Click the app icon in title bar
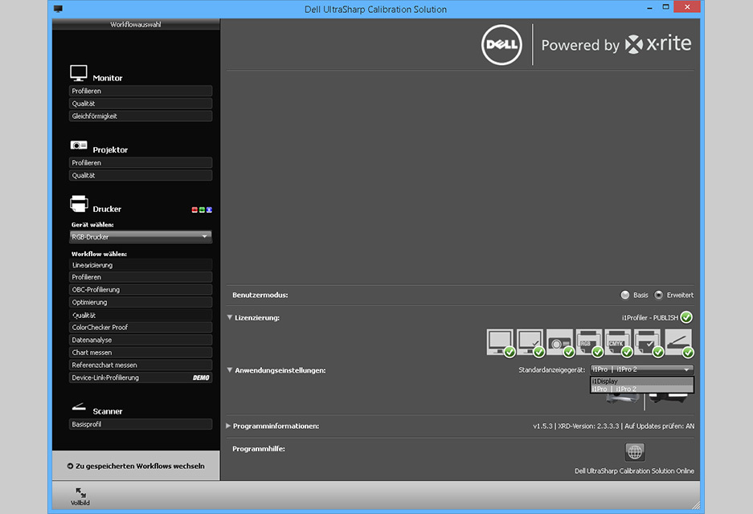Image resolution: width=753 pixels, height=514 pixels. [58, 9]
